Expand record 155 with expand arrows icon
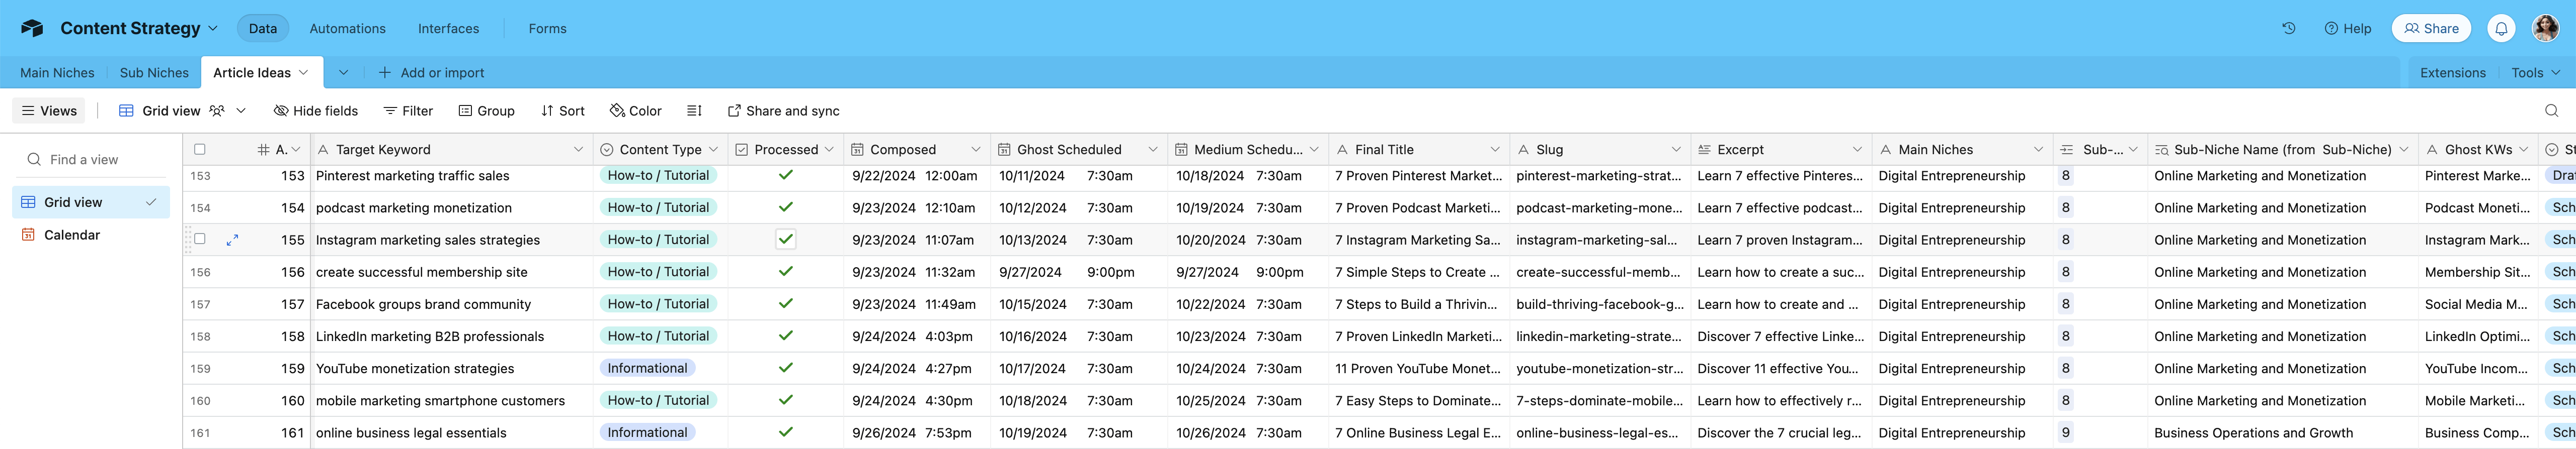The image size is (2576, 449). point(232,241)
